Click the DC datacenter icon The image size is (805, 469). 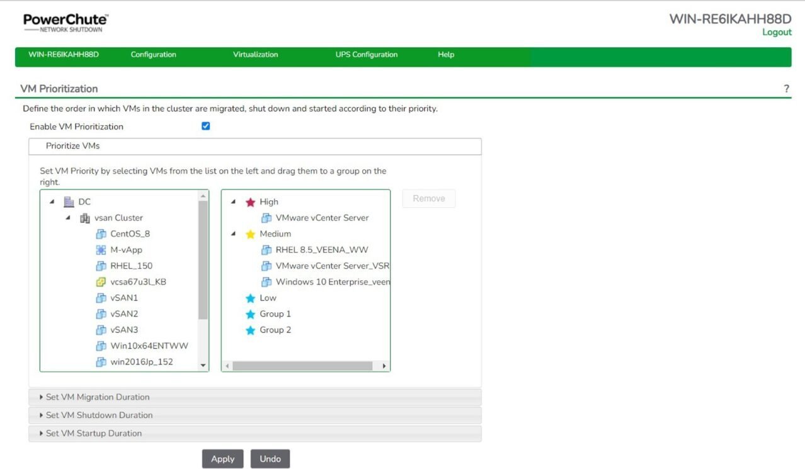pos(69,202)
